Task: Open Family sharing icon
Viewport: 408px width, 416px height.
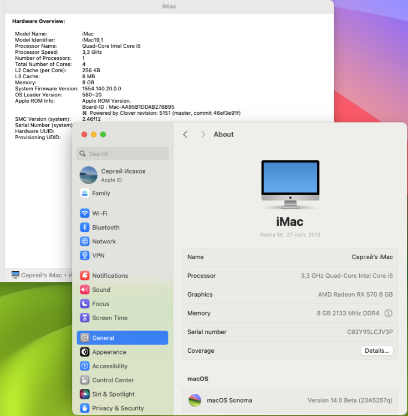Action: [x=85, y=193]
